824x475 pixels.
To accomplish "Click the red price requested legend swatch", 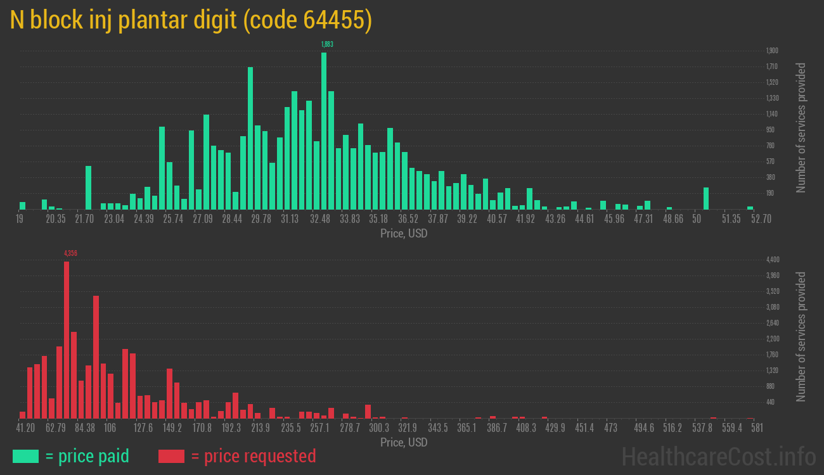I will [x=171, y=456].
